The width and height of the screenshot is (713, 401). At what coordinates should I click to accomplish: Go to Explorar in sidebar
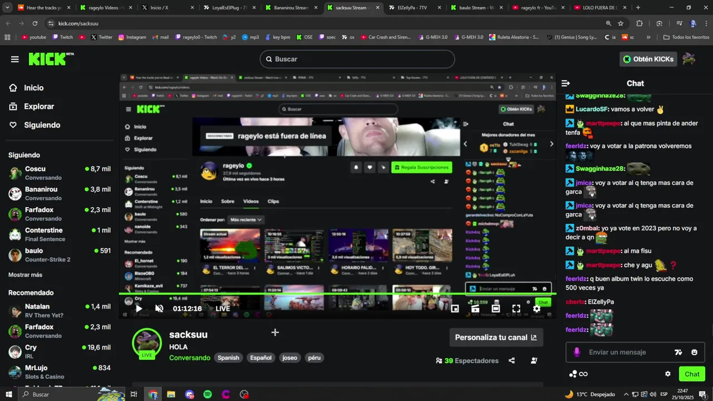[39, 106]
